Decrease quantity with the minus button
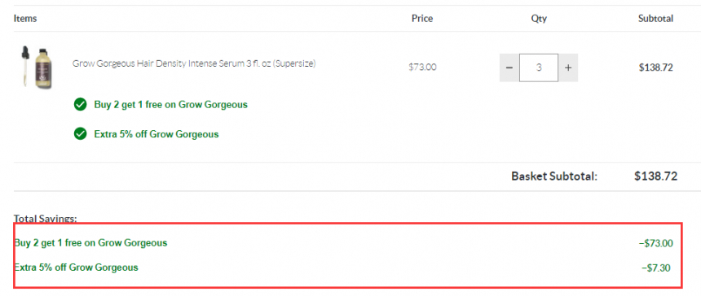Image resolution: width=701 pixels, height=296 pixels. click(509, 67)
